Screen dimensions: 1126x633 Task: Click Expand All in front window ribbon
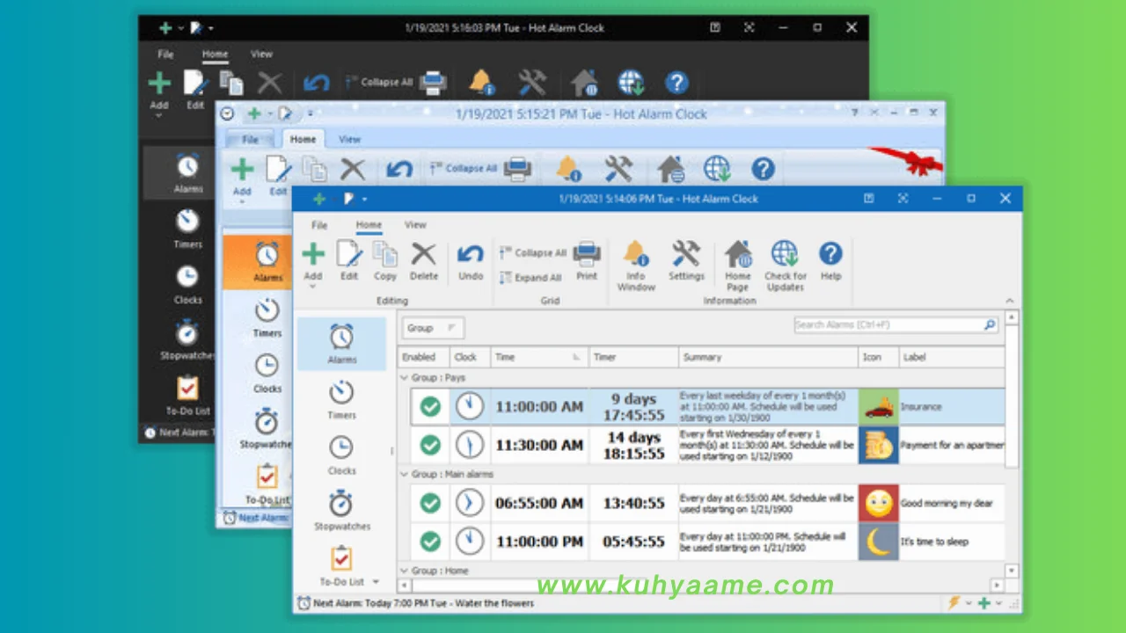(x=530, y=277)
